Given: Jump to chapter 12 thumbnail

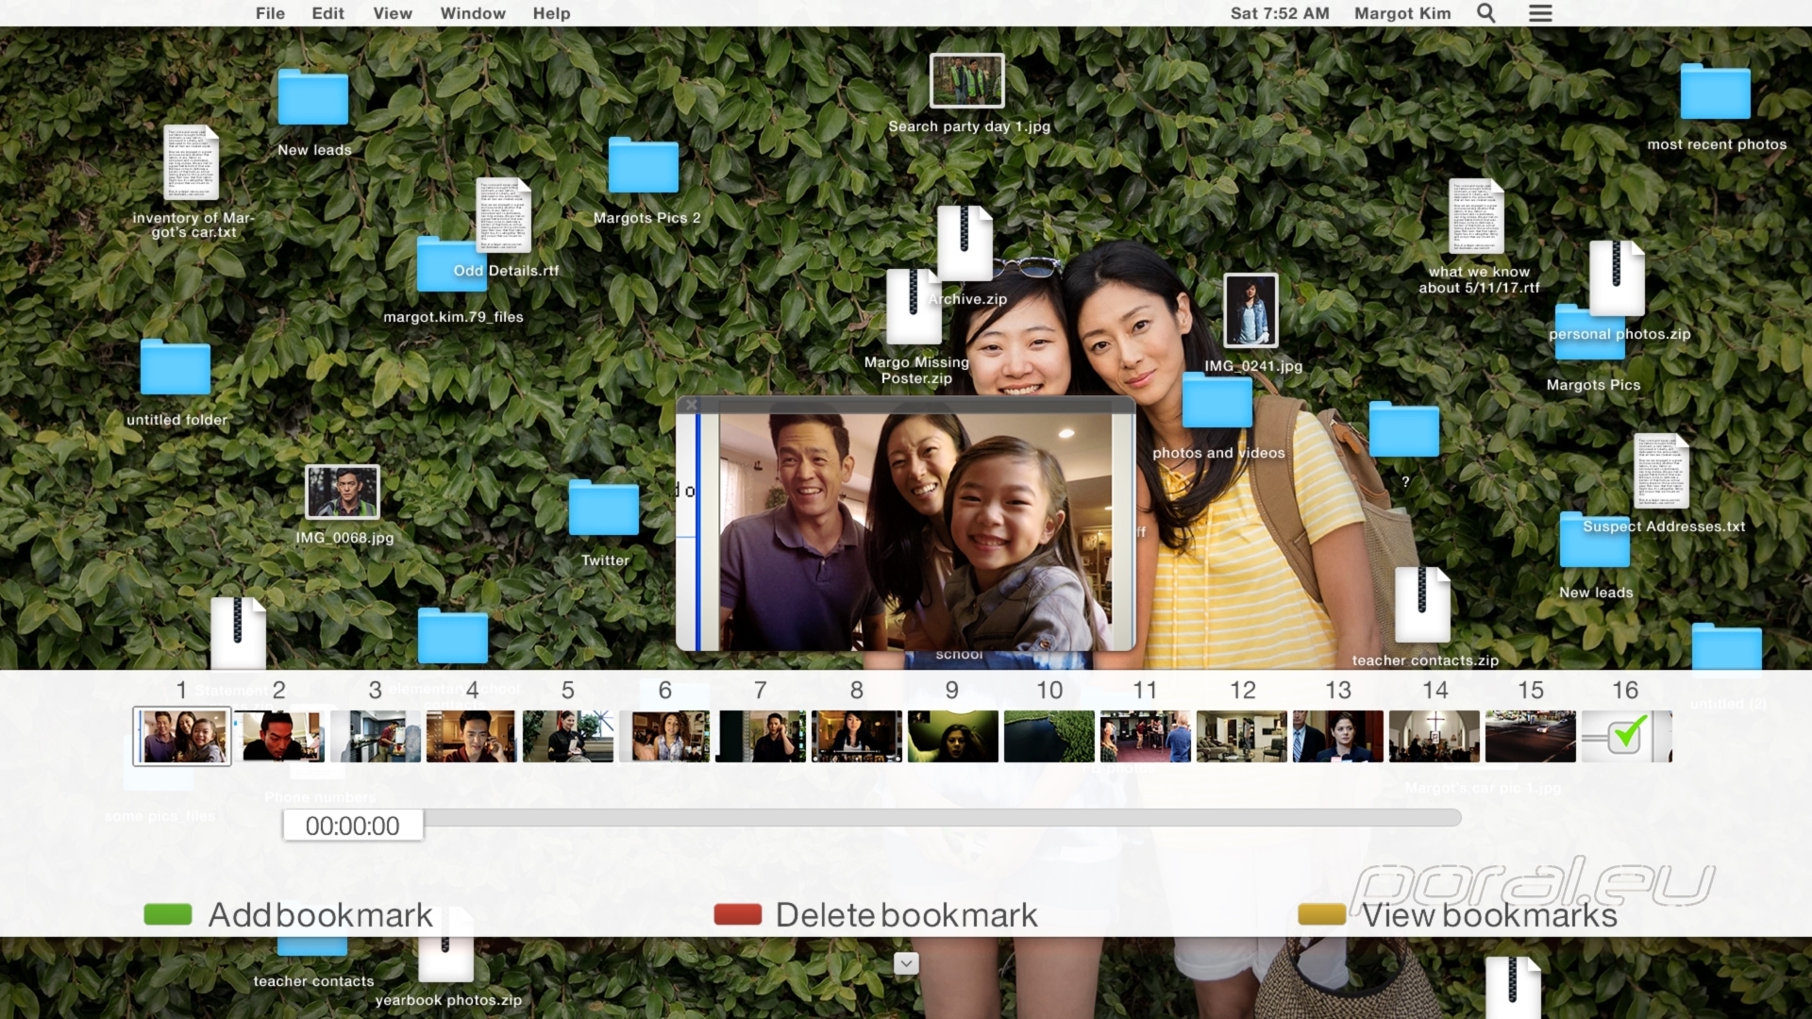Looking at the screenshot, I should pyautogui.click(x=1242, y=737).
